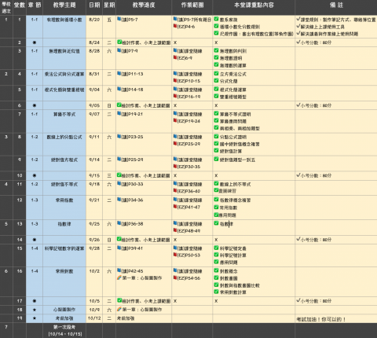Image resolution: width=377 pixels, height=338 pixels.
Task: Click red book icon beside [EZ]P48-49
Action: pyautogui.click(x=175, y=230)
